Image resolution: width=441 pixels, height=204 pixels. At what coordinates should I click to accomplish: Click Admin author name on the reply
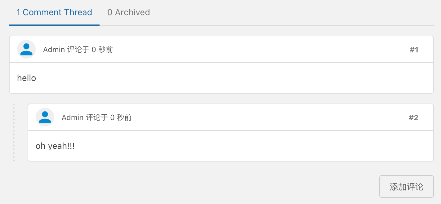tap(73, 118)
